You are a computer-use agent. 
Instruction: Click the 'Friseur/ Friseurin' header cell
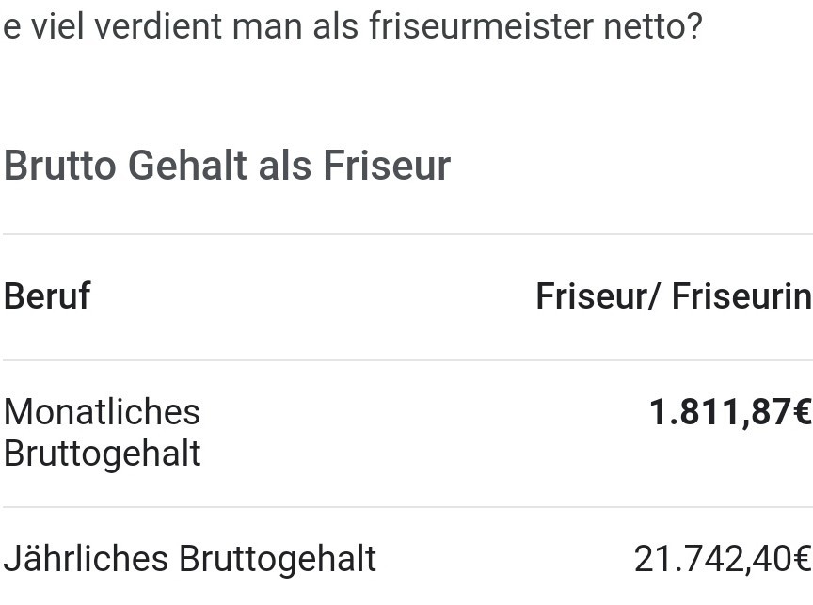tap(674, 296)
